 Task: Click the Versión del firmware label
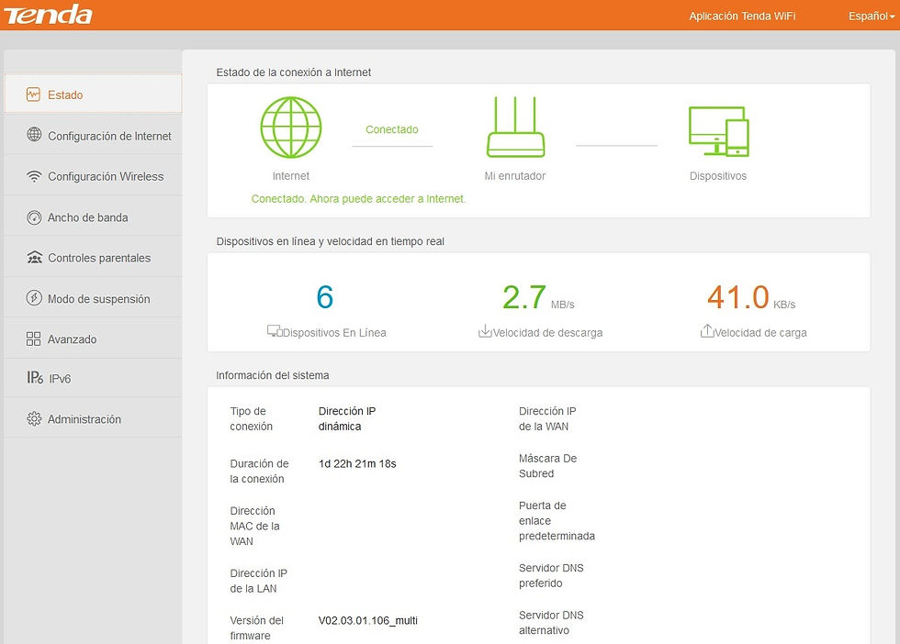coord(256,627)
